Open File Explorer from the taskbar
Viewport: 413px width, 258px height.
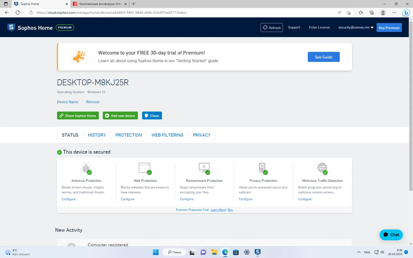[214, 252]
